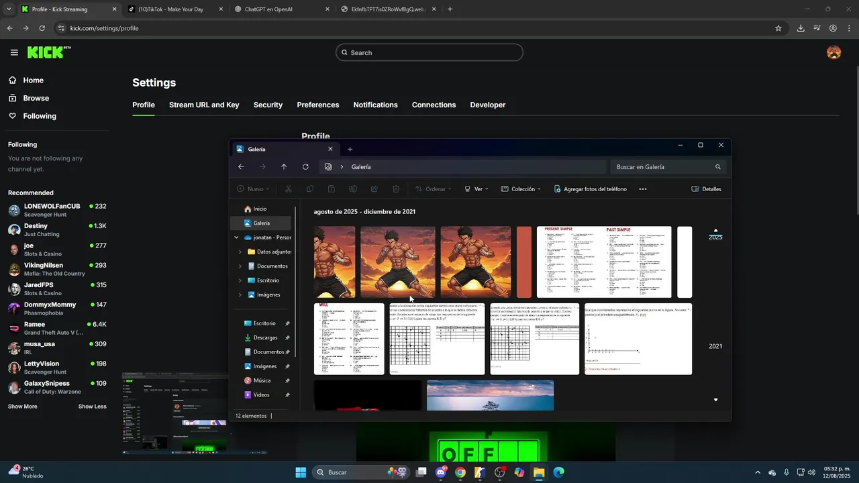The height and width of the screenshot is (483, 859).
Task: Open the Chrome downloads icon
Action: click(801, 28)
